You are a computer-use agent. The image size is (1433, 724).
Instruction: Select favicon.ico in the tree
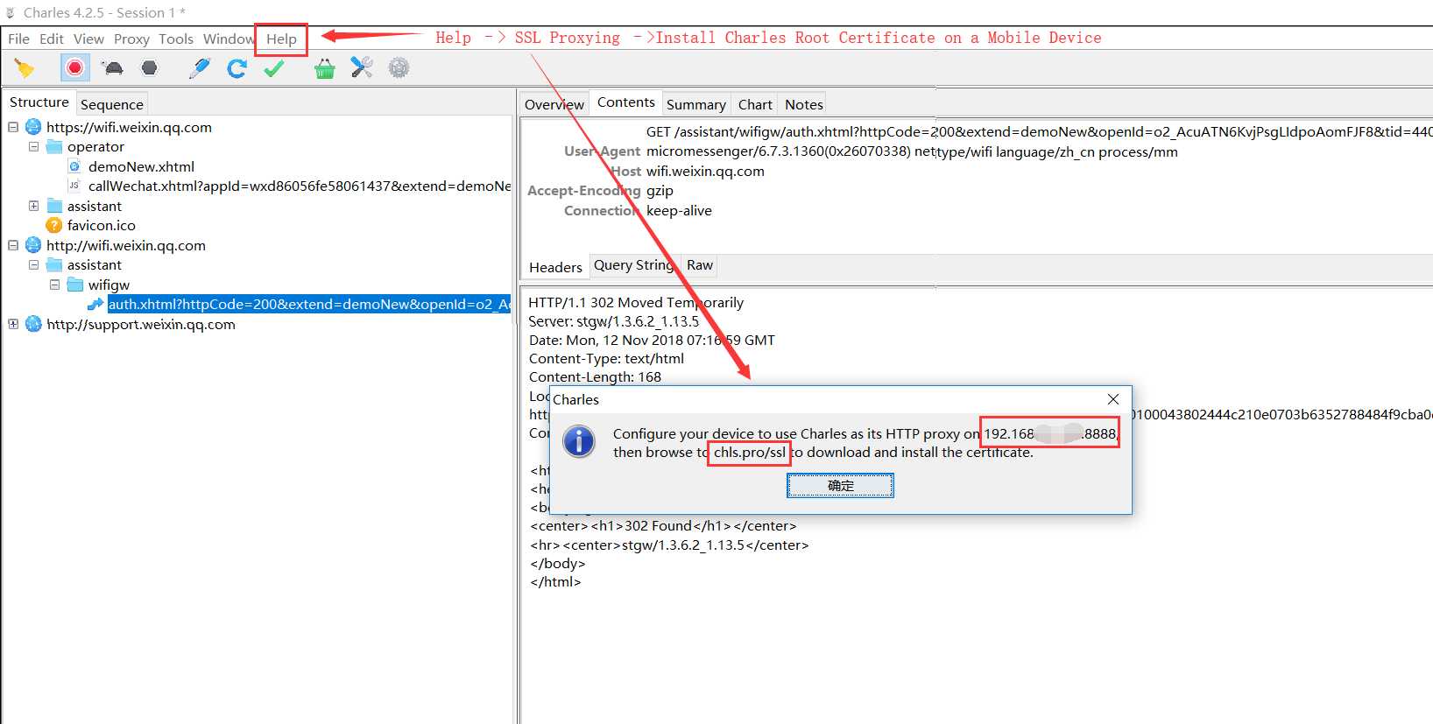pyautogui.click(x=101, y=225)
